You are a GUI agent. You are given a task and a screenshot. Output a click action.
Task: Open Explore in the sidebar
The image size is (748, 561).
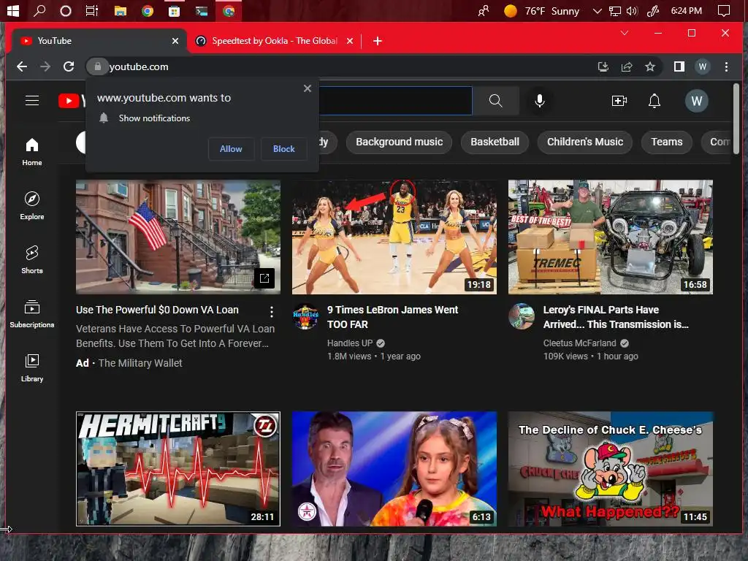(x=32, y=205)
